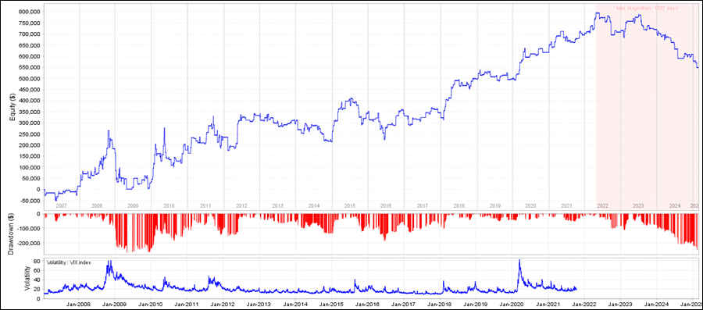Screen dimensions: 703x310
Task: Click the 400,000 equity axis value
Action: (29, 101)
